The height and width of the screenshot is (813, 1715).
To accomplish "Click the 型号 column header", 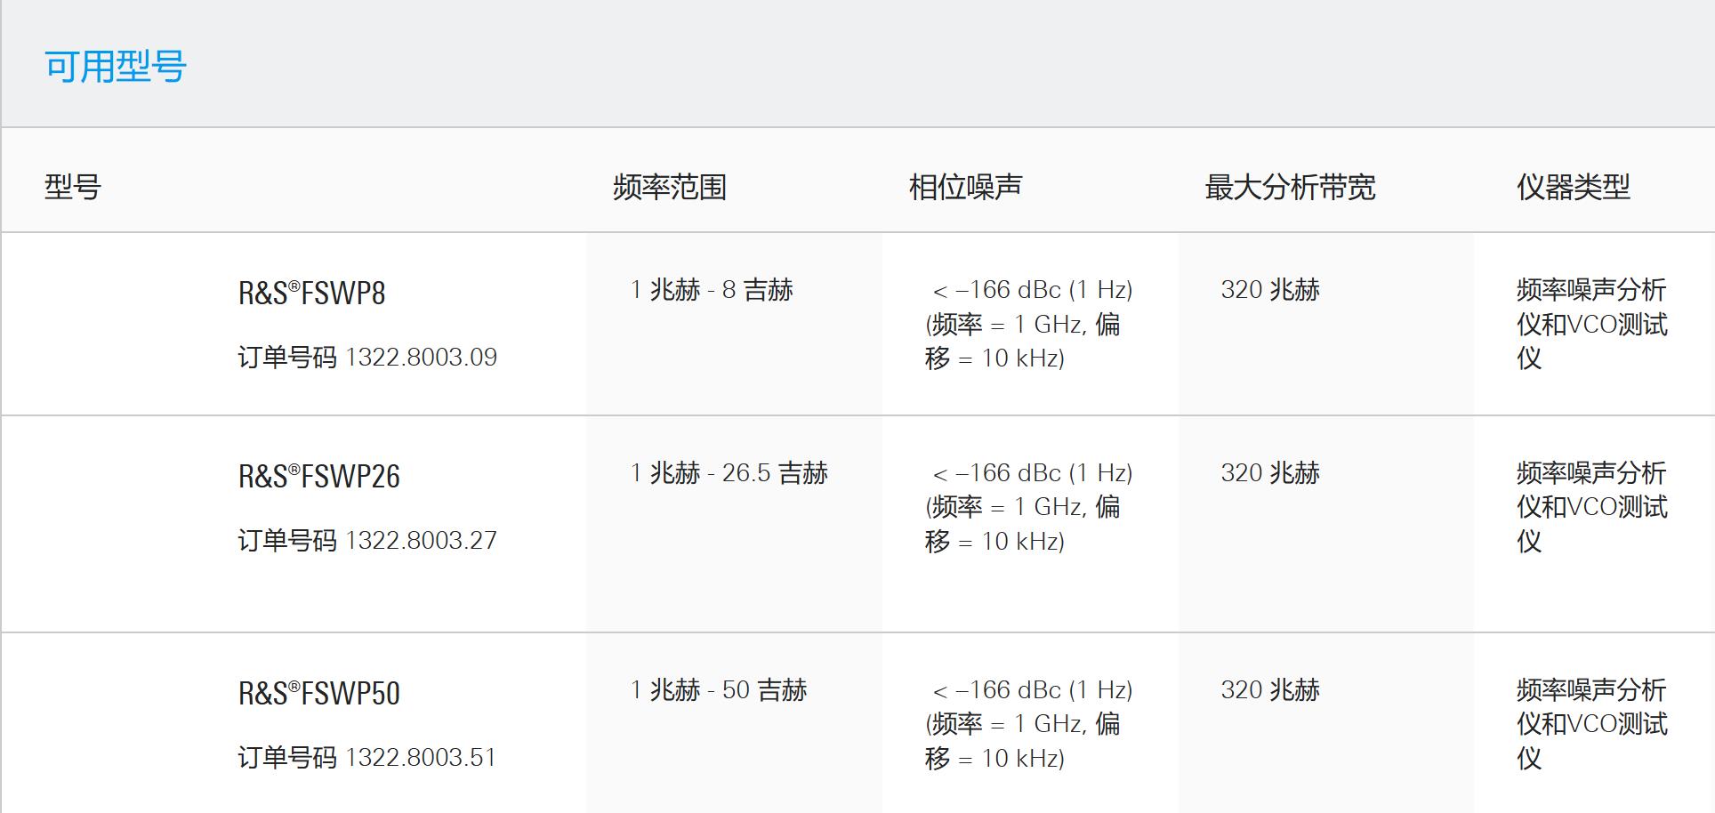I will point(73,188).
